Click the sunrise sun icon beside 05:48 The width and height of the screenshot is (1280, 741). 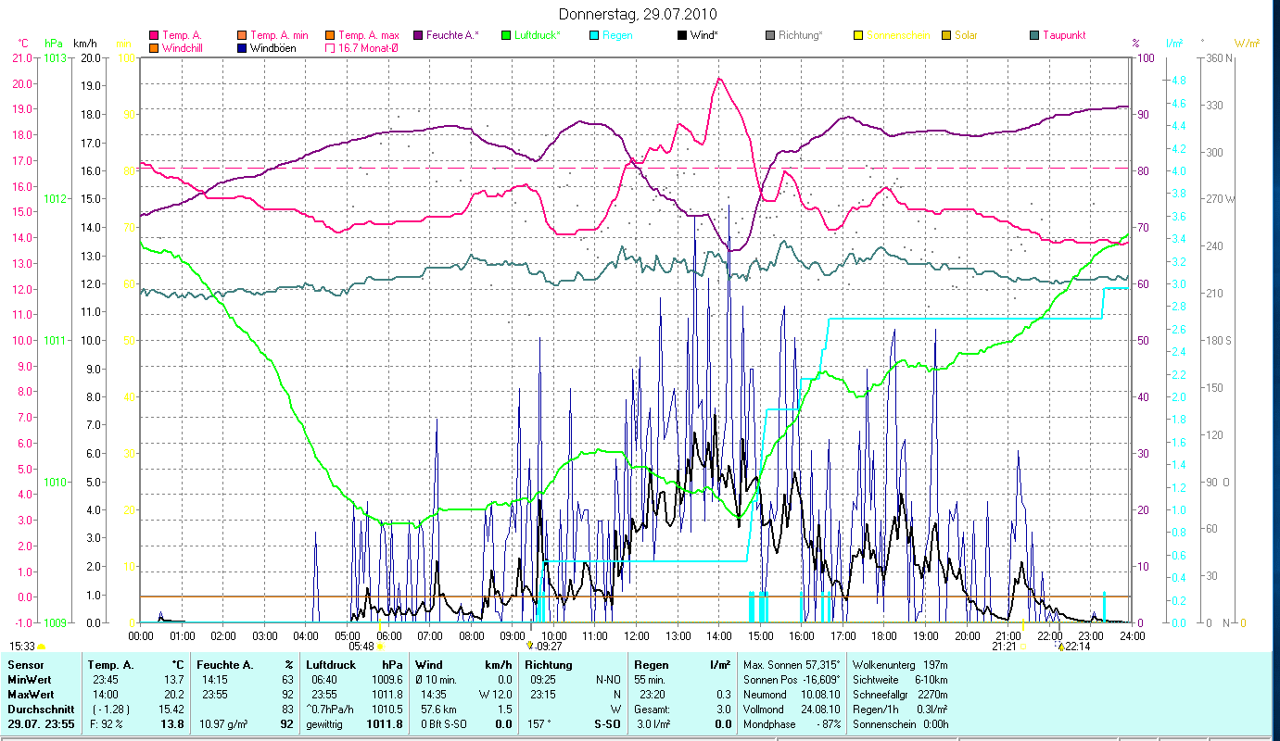(x=380, y=647)
